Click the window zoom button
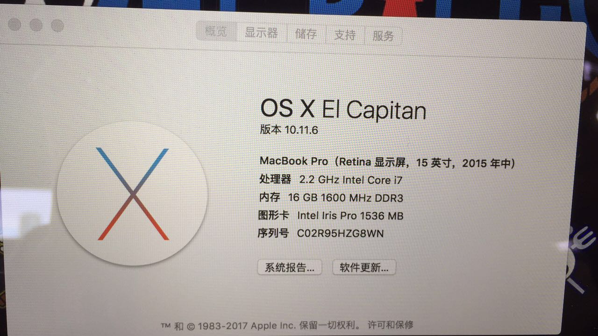Image resolution: width=598 pixels, height=336 pixels. point(57,25)
